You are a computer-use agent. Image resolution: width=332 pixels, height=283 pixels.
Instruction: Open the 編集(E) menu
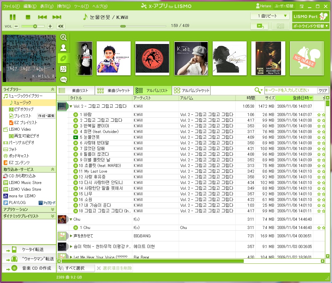pyautogui.click(x=30, y=6)
